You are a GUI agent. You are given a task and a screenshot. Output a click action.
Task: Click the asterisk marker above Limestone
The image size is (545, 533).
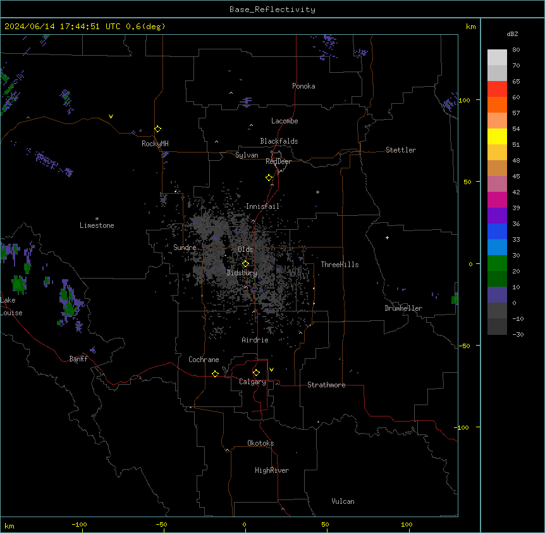pyautogui.click(x=97, y=219)
